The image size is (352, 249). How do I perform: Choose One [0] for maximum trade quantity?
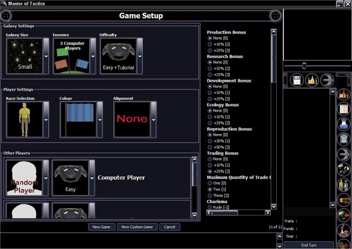[x=217, y=183]
